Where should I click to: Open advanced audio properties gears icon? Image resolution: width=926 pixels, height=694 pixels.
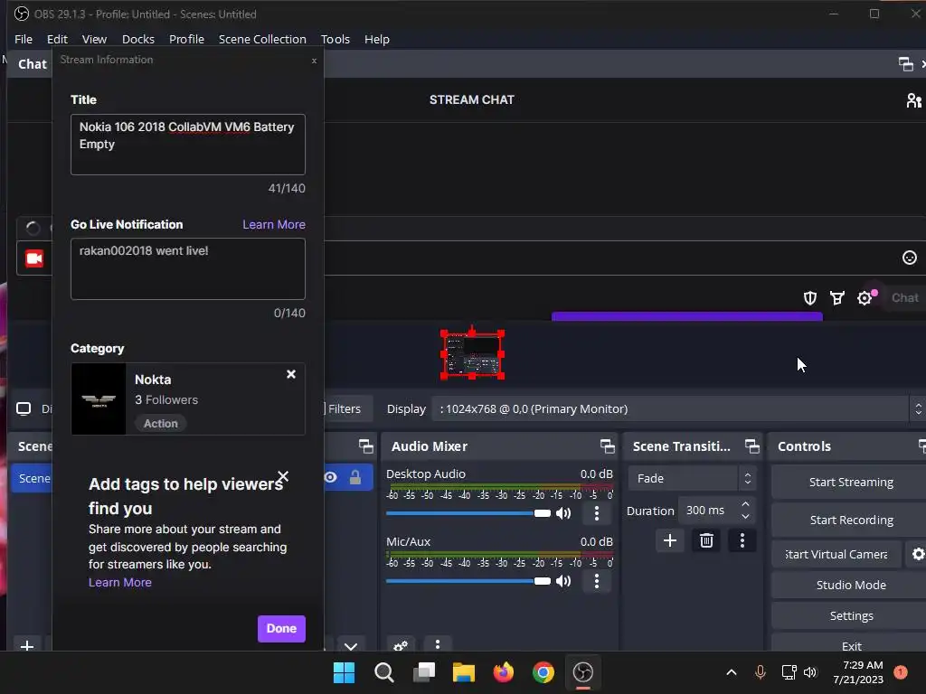point(401,645)
